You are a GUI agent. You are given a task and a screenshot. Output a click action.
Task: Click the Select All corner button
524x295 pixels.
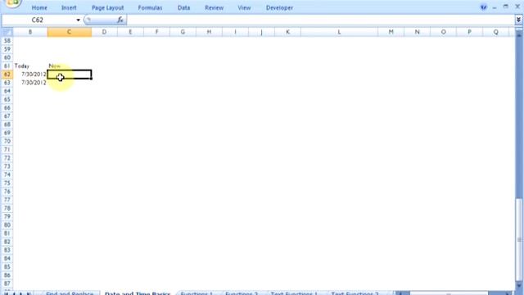(x=7, y=32)
